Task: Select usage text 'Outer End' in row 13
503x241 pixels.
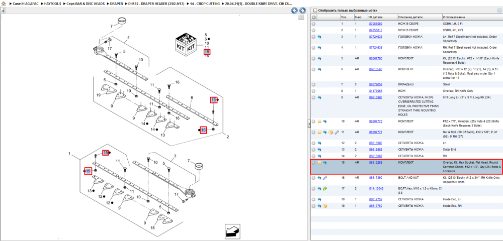Action: pos(449,150)
